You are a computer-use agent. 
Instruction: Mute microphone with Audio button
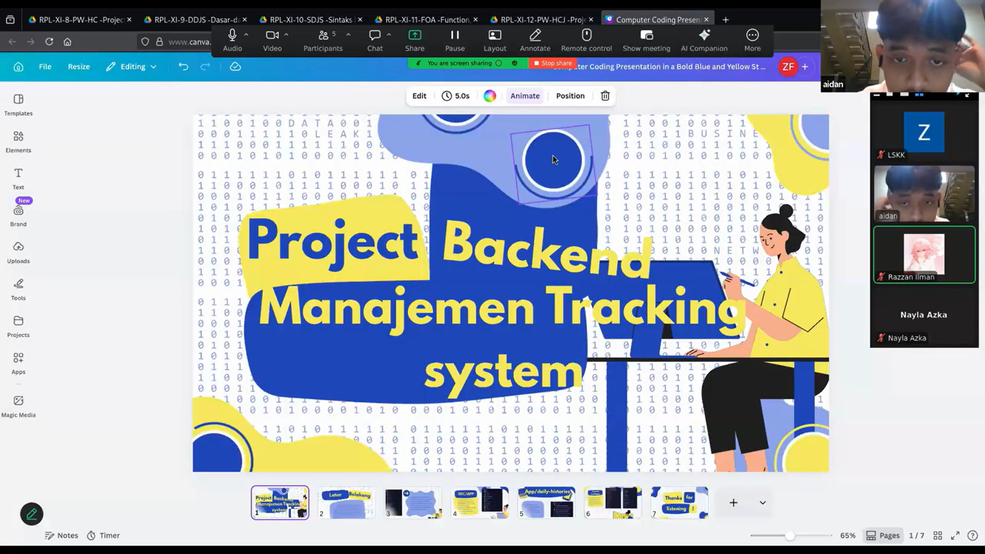tap(232, 40)
